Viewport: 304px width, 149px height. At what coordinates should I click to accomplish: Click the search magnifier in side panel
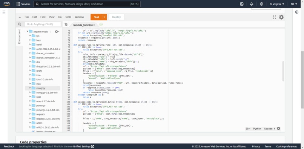click(x=19, y=24)
